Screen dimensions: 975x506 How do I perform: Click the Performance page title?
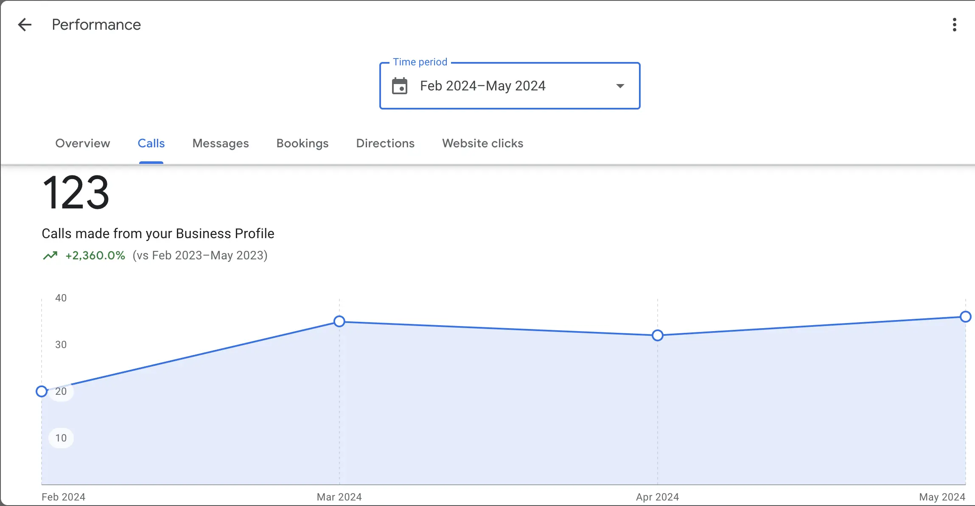point(96,25)
